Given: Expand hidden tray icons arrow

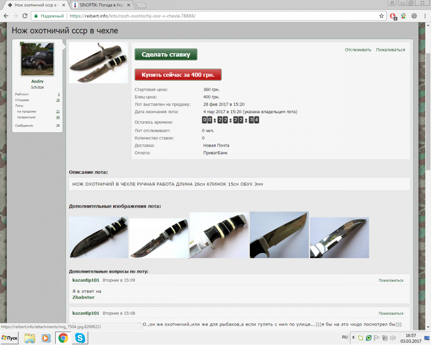Looking at the screenshot, I should [353, 338].
